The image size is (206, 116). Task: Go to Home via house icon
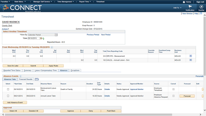[184, 2]
